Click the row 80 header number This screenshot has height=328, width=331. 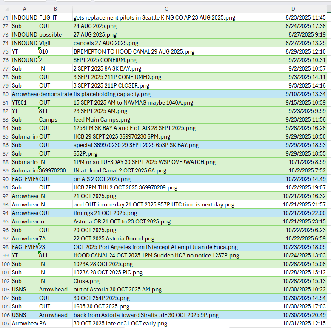click(x=5, y=94)
